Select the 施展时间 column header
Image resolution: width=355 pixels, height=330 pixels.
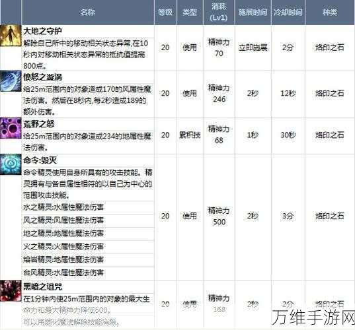coord(253,12)
